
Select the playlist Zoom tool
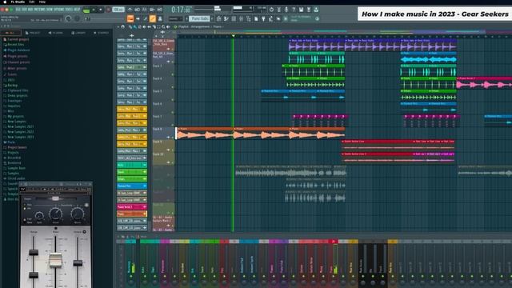click(x=163, y=26)
